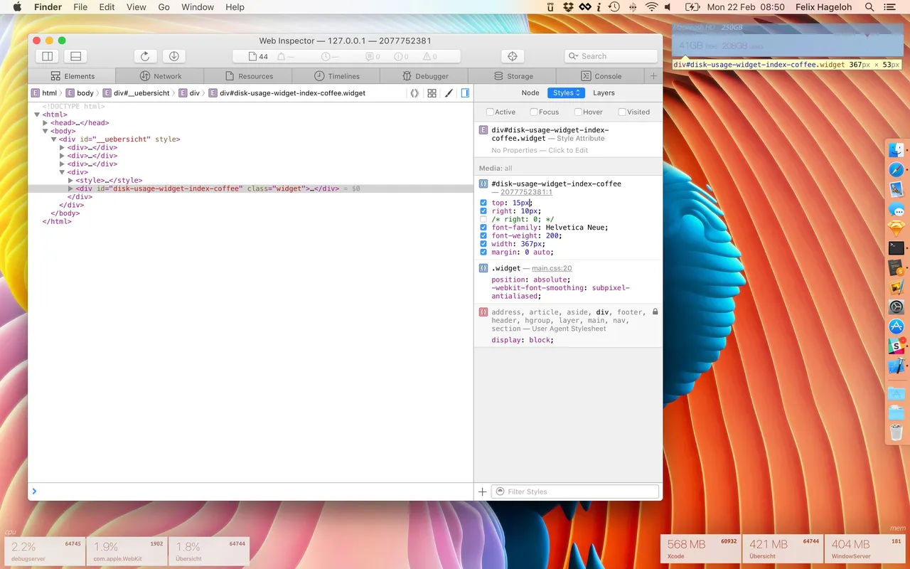The height and width of the screenshot is (569, 910).
Task: Open App Store from the dock
Action: [x=896, y=326]
